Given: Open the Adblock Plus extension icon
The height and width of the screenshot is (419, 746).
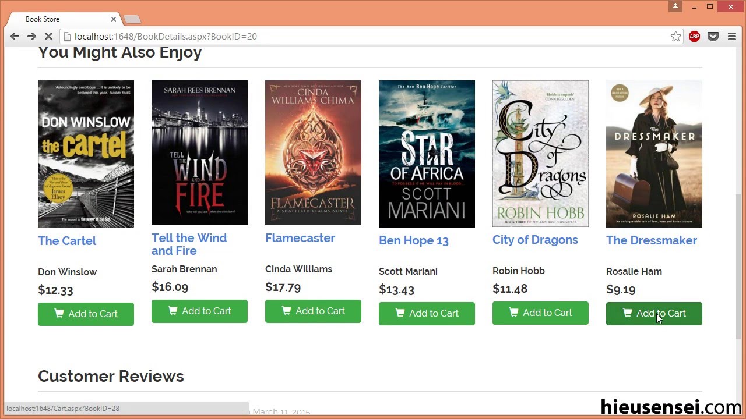Looking at the screenshot, I should [x=694, y=37].
